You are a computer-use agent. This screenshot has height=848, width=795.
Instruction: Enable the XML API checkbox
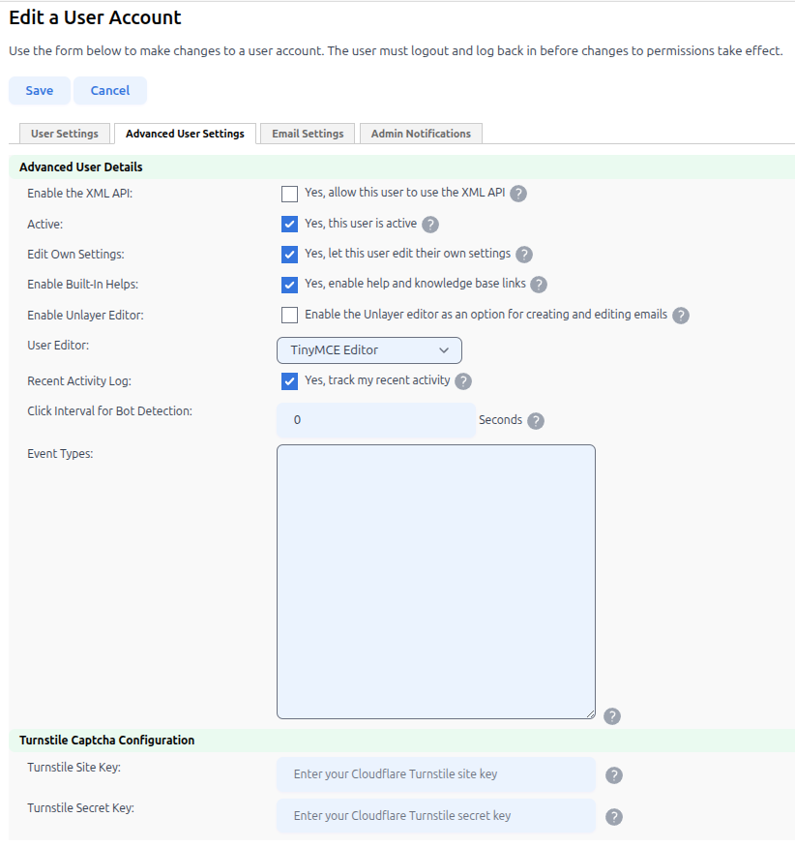pyautogui.click(x=290, y=194)
